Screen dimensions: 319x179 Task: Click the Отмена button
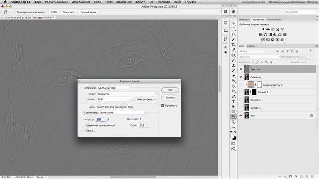[170, 98]
